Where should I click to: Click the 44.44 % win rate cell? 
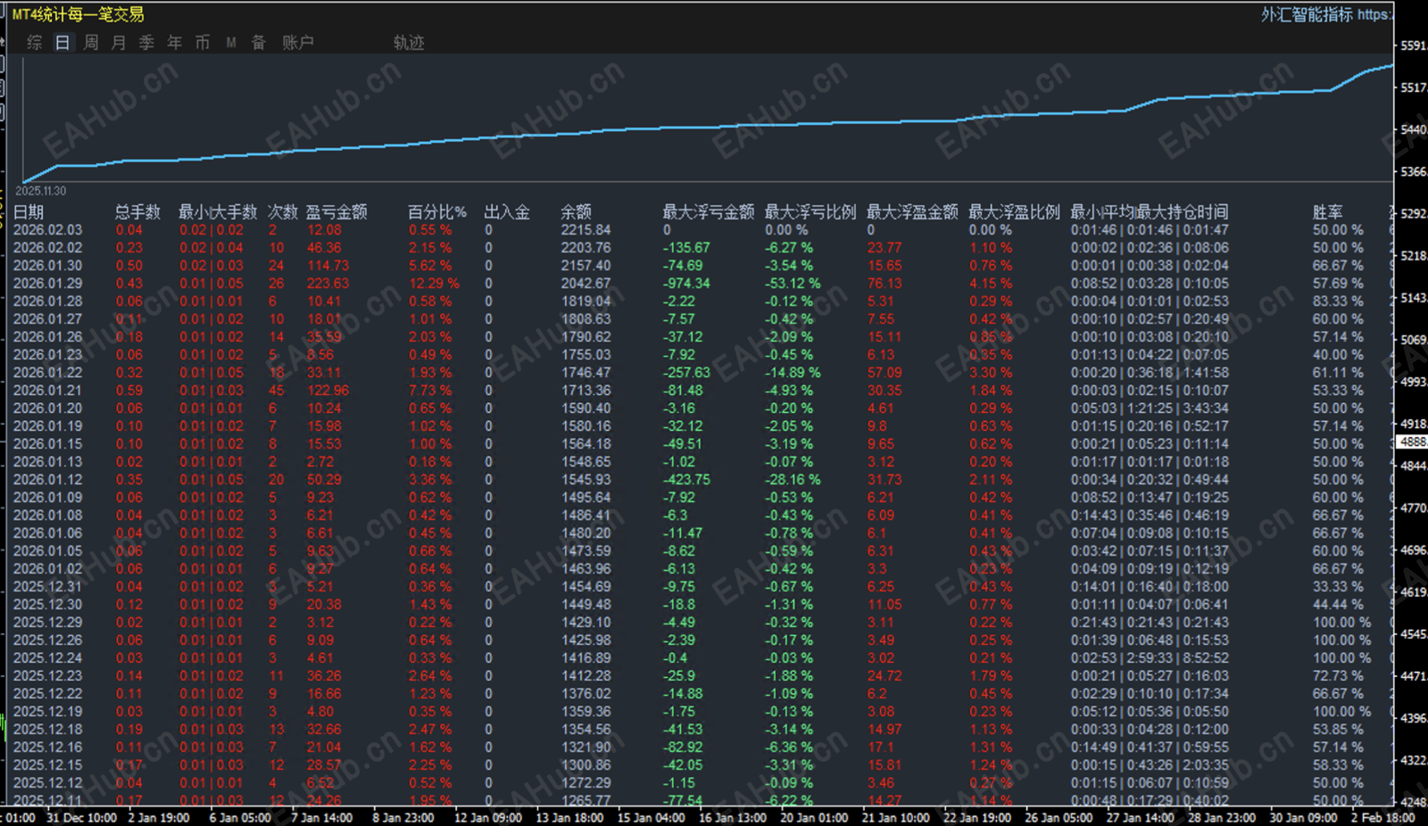[1338, 604]
